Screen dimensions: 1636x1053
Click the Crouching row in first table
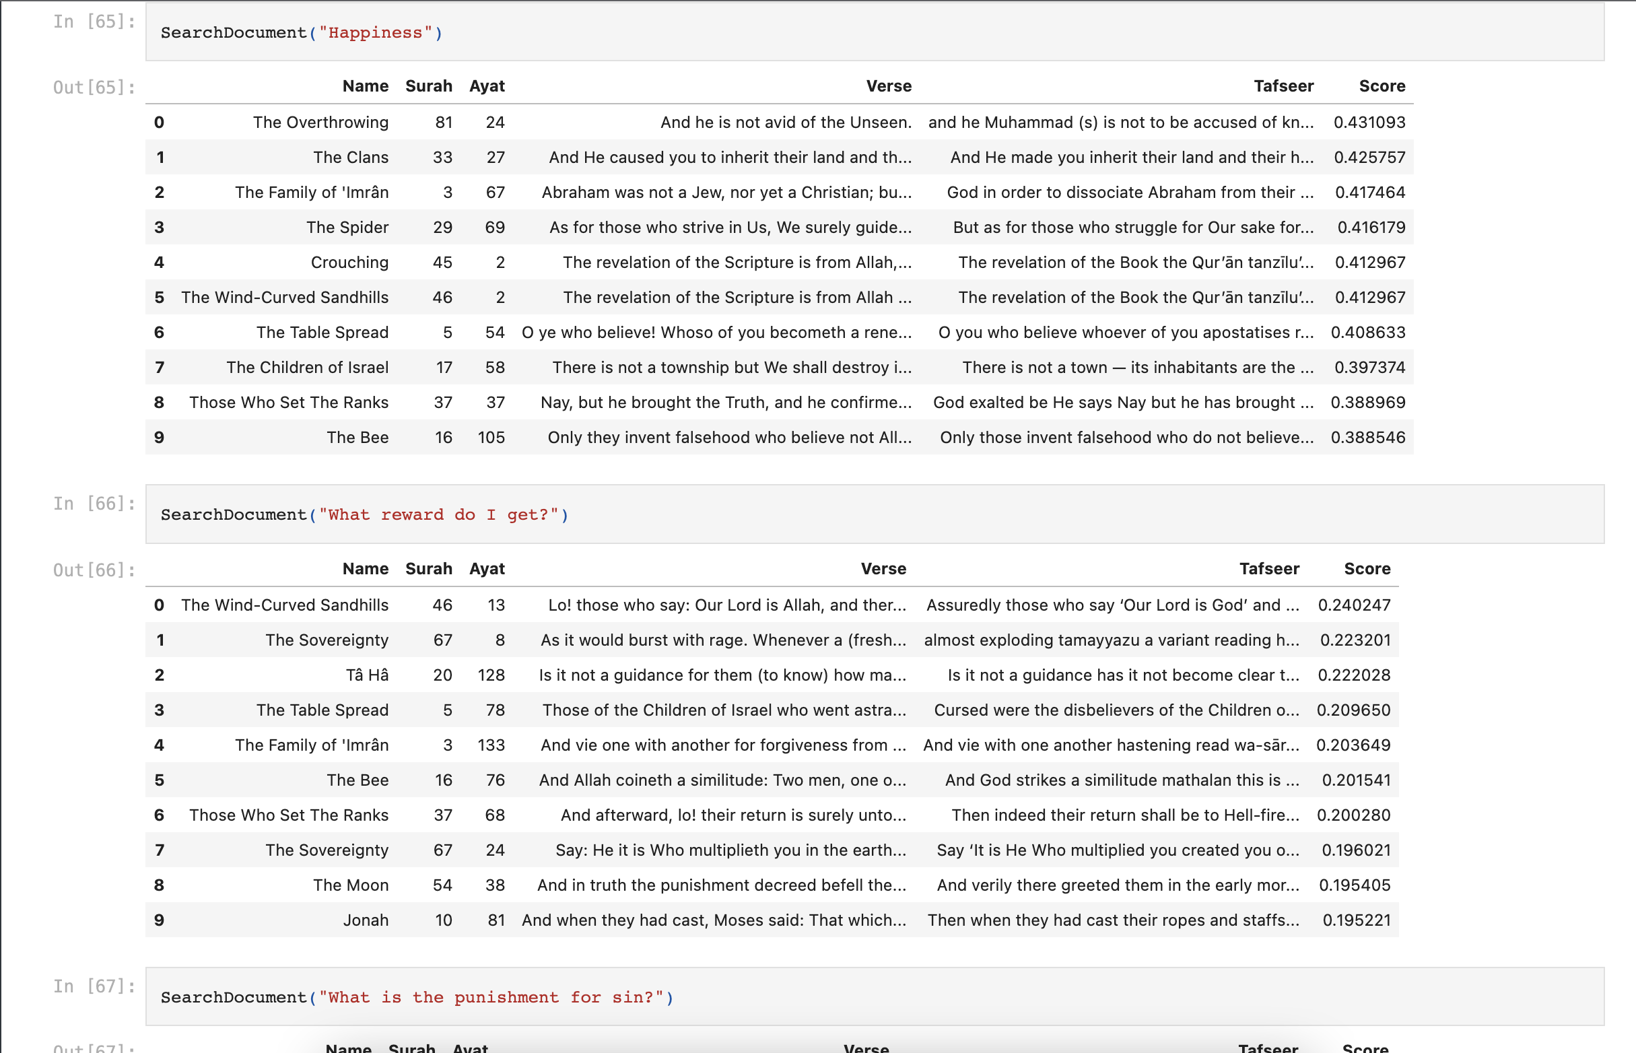[349, 263]
